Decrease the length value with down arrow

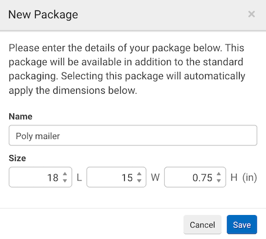[x=65, y=180]
